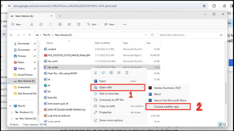Image resolution: width=234 pixels, height=131 pixels.
Task: Bookmark page with browser star icon
Action: point(204,6)
